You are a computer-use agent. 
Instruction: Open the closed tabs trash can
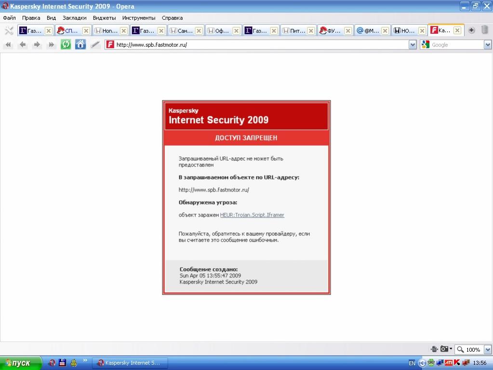pos(485,30)
